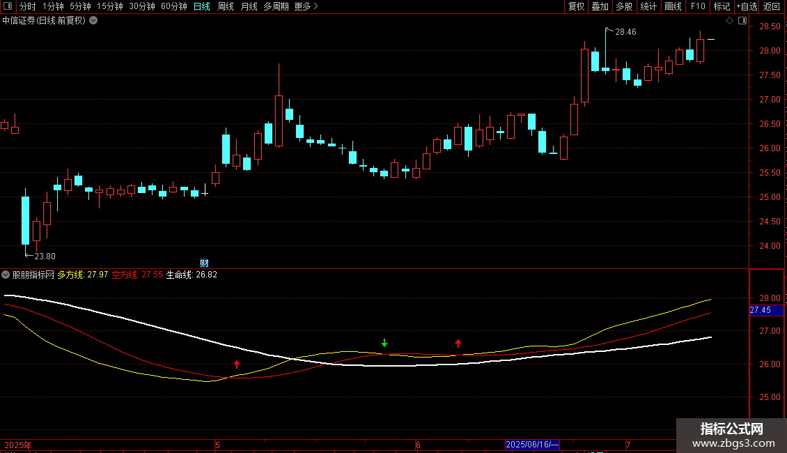This screenshot has width=787, height=453.
Task: Select the 30分钟 period
Action: click(x=142, y=6)
